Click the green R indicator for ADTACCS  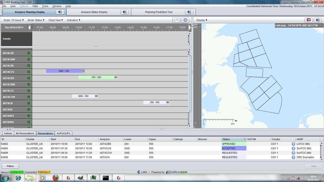29,72
